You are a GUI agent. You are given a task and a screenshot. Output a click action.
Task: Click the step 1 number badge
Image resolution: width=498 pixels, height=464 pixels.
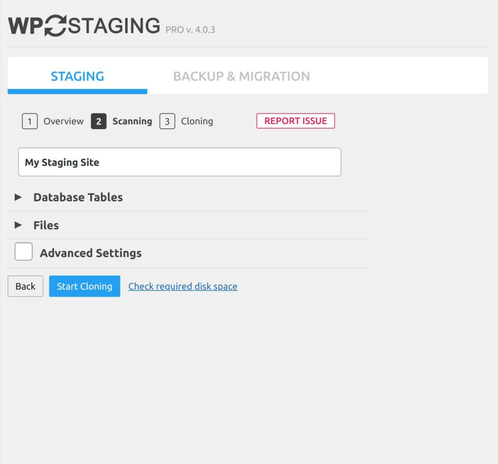click(30, 121)
